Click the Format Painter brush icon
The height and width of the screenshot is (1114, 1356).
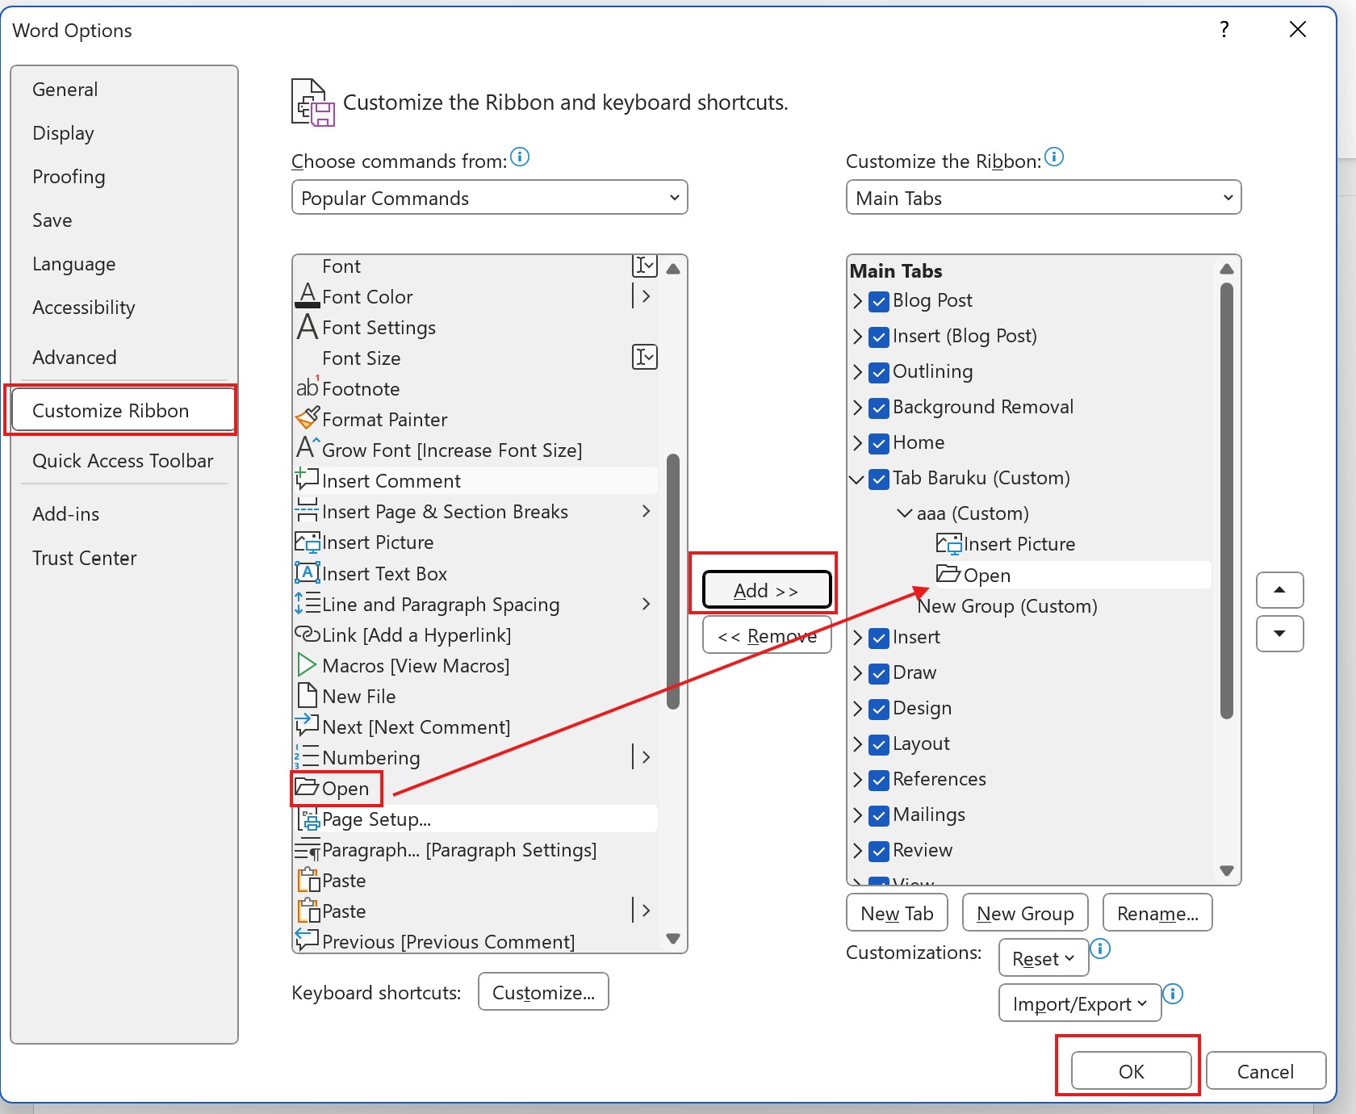pyautogui.click(x=308, y=418)
